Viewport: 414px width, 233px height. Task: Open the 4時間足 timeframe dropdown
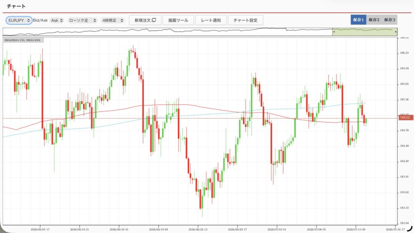pyautogui.click(x=113, y=20)
